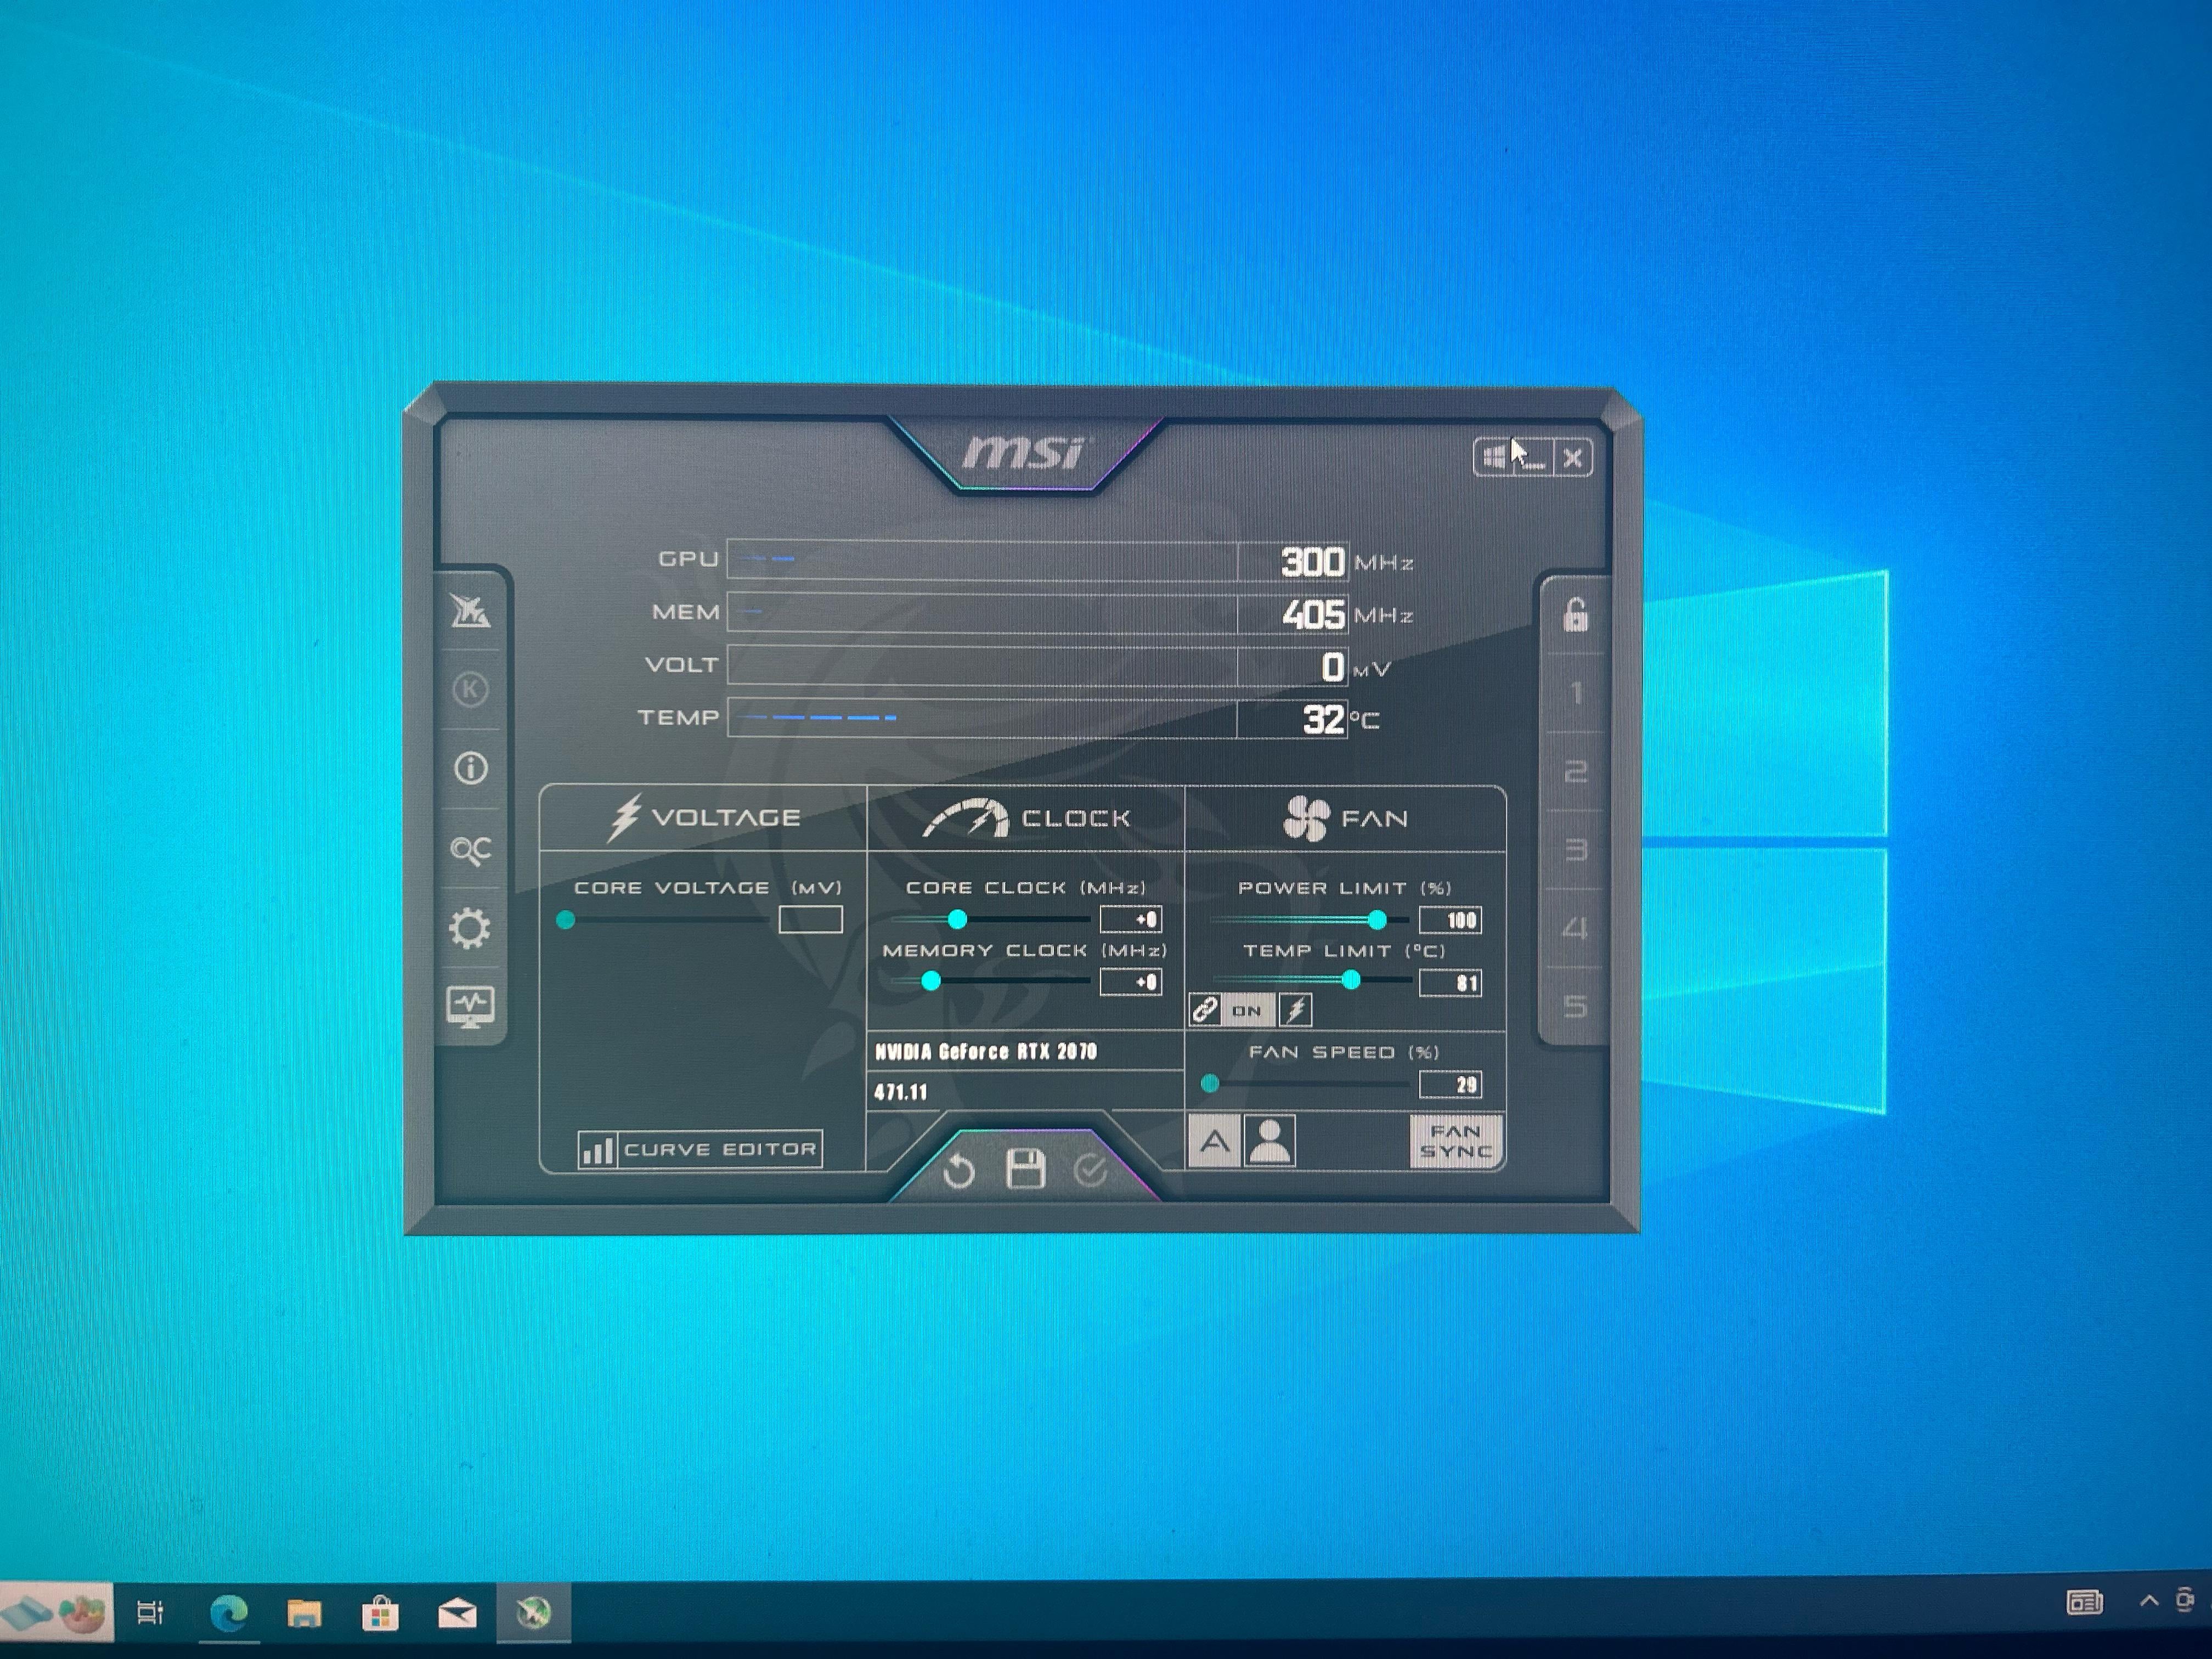Click the Core Clock +0 value field
2212x1659 pixels.
point(1131,919)
